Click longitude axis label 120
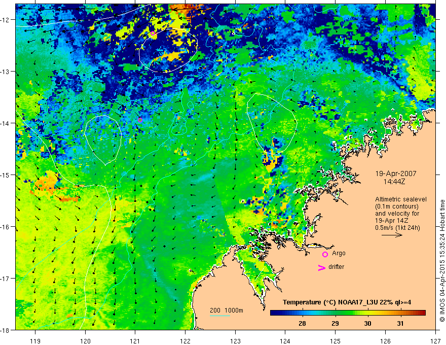The height and width of the screenshot is (345, 446). (85, 341)
